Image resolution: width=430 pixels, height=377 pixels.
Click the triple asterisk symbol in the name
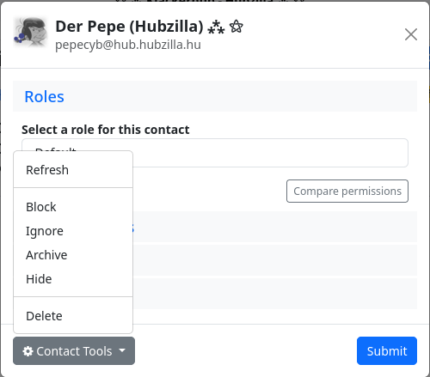coord(216,27)
